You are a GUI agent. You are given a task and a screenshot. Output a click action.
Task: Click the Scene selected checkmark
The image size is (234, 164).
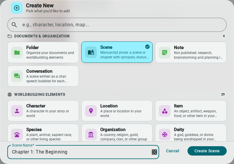[x=147, y=47]
